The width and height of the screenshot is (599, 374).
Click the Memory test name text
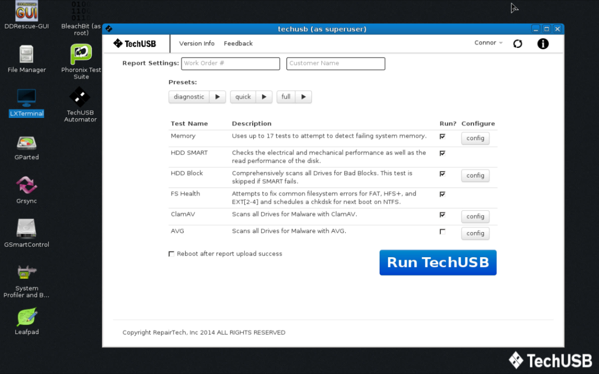[x=183, y=136]
